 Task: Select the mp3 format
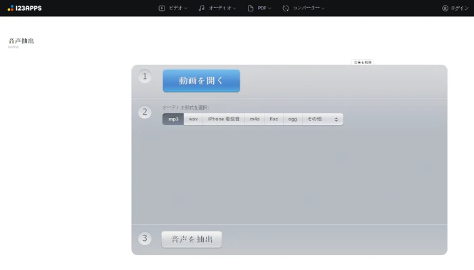(x=173, y=119)
